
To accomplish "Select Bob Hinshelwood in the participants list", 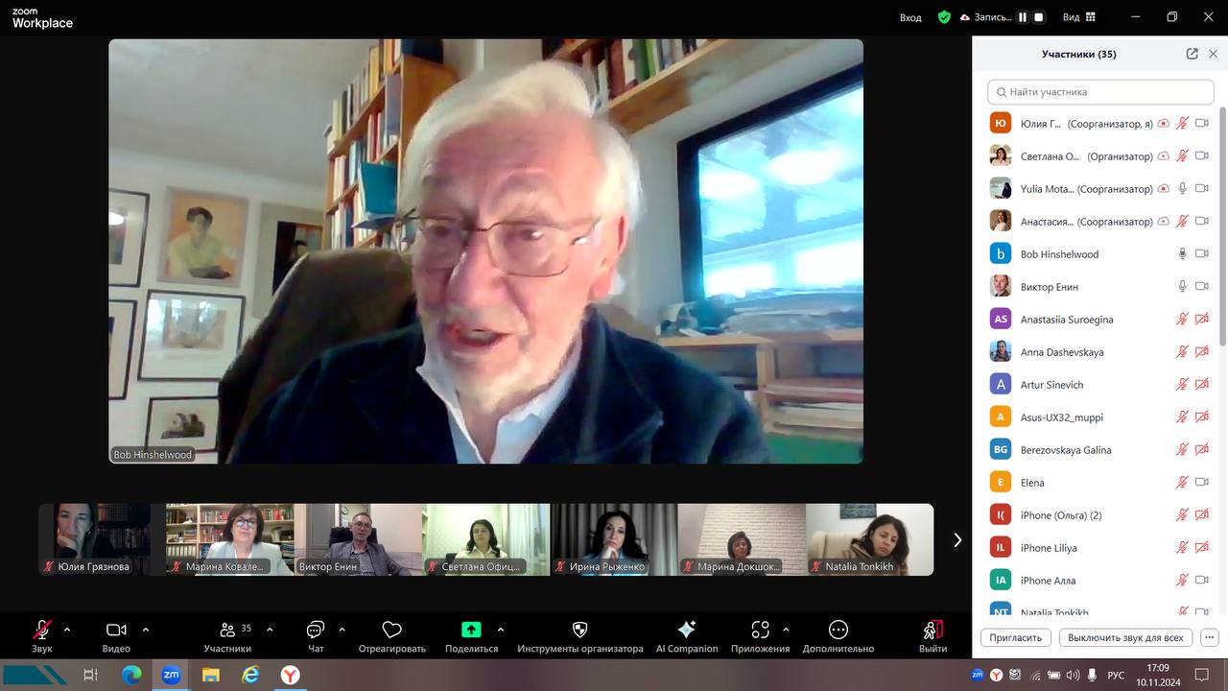I will (x=1059, y=254).
